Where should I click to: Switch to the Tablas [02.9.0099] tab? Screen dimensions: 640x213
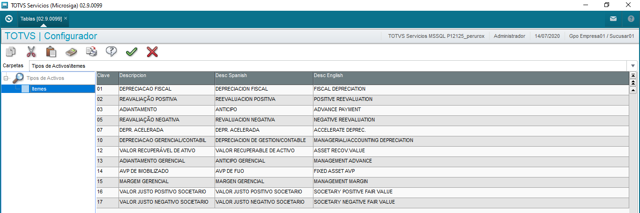point(41,19)
